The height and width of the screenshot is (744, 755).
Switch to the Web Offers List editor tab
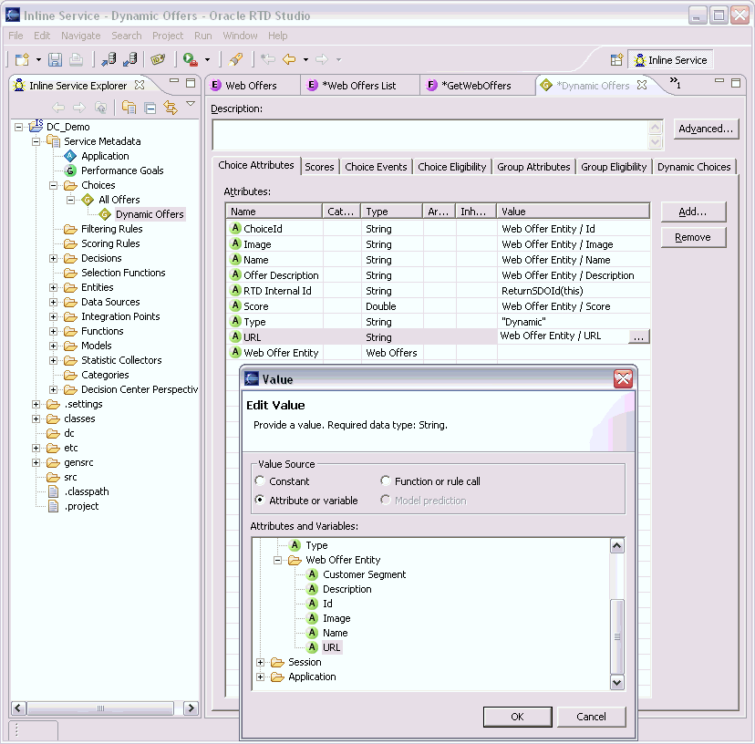(359, 86)
